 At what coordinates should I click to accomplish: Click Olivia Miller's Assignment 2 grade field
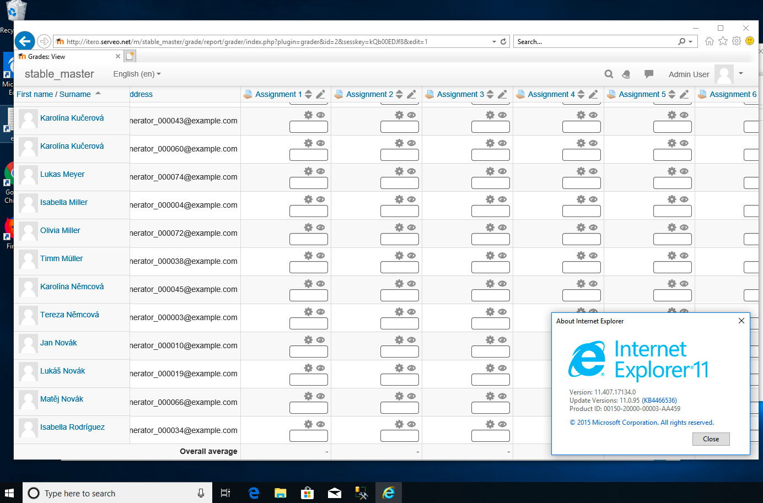(400, 239)
